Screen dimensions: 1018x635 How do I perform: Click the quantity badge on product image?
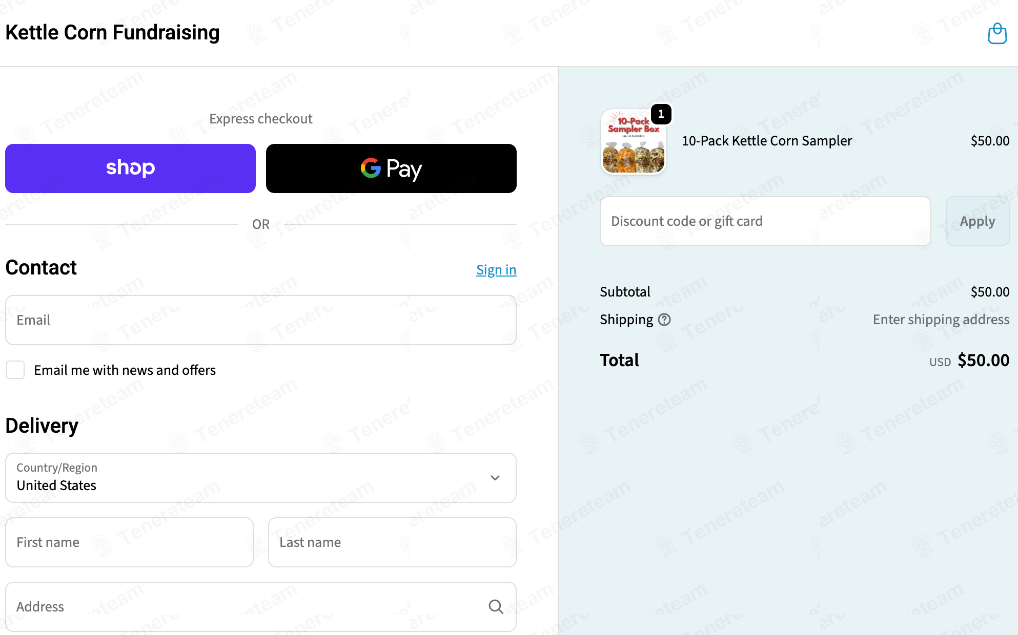[661, 114]
